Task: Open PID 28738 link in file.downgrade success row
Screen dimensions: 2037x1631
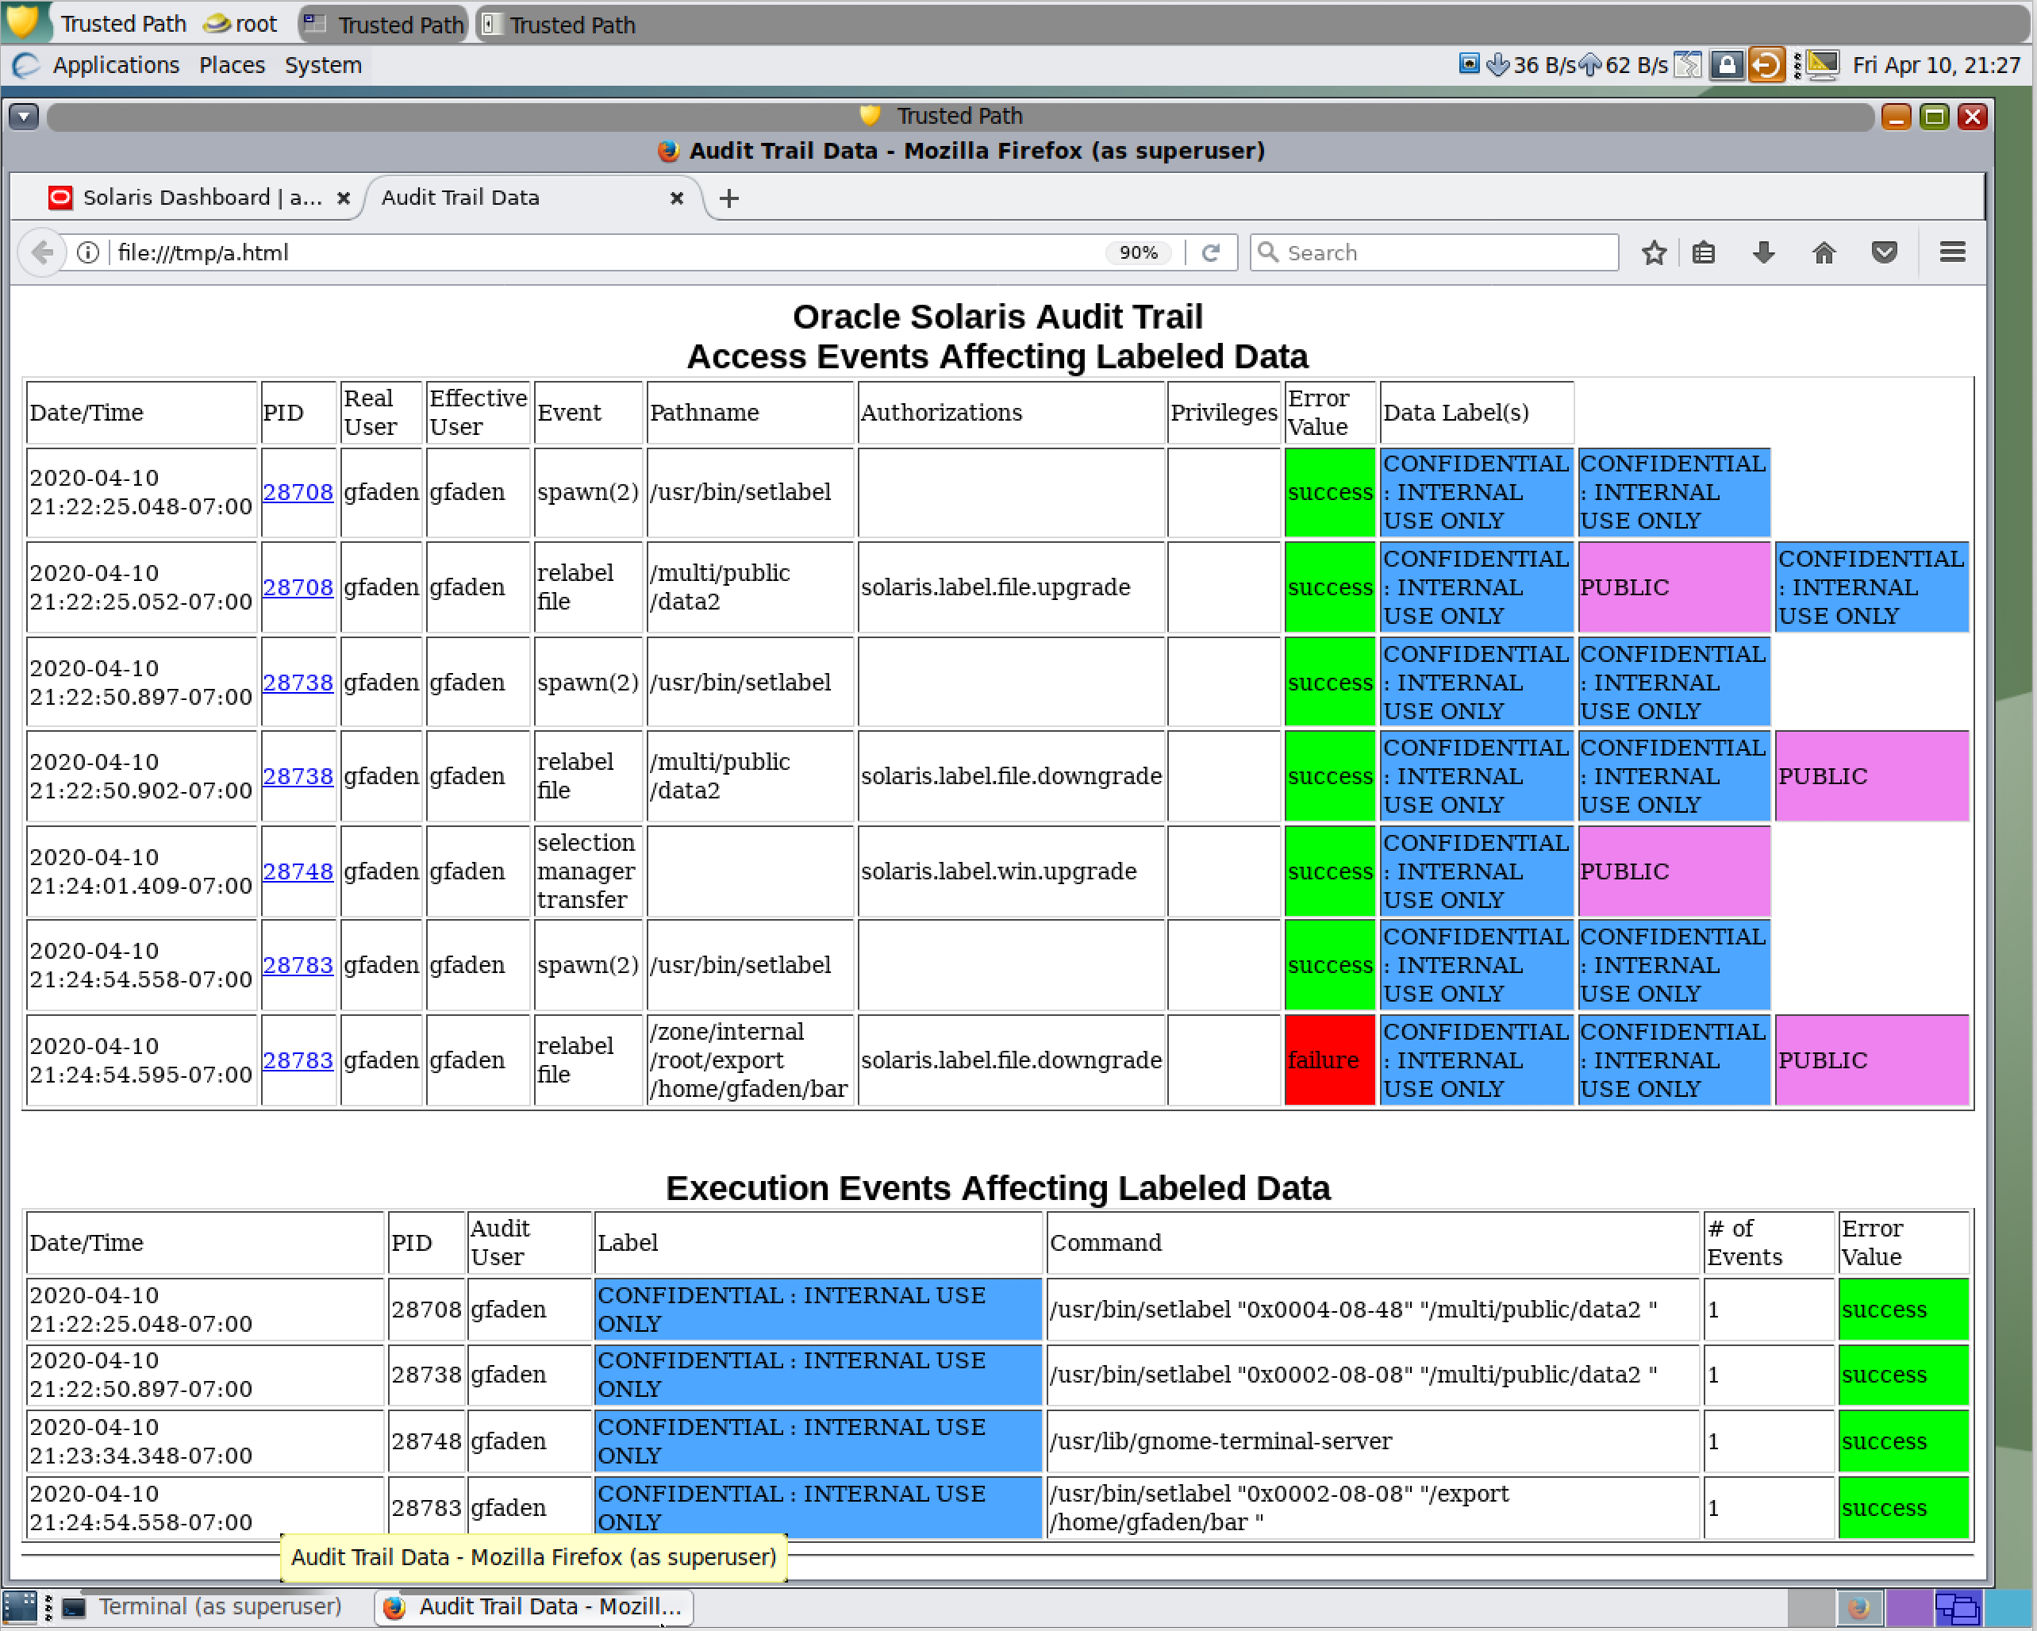Action: pyautogui.click(x=298, y=775)
